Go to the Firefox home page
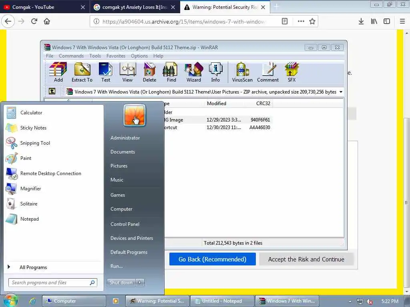Viewport: 410px width, 307px height. click(x=47, y=22)
